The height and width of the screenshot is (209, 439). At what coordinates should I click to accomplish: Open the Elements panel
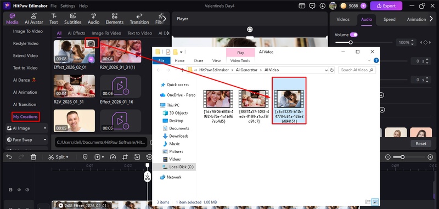click(x=115, y=19)
